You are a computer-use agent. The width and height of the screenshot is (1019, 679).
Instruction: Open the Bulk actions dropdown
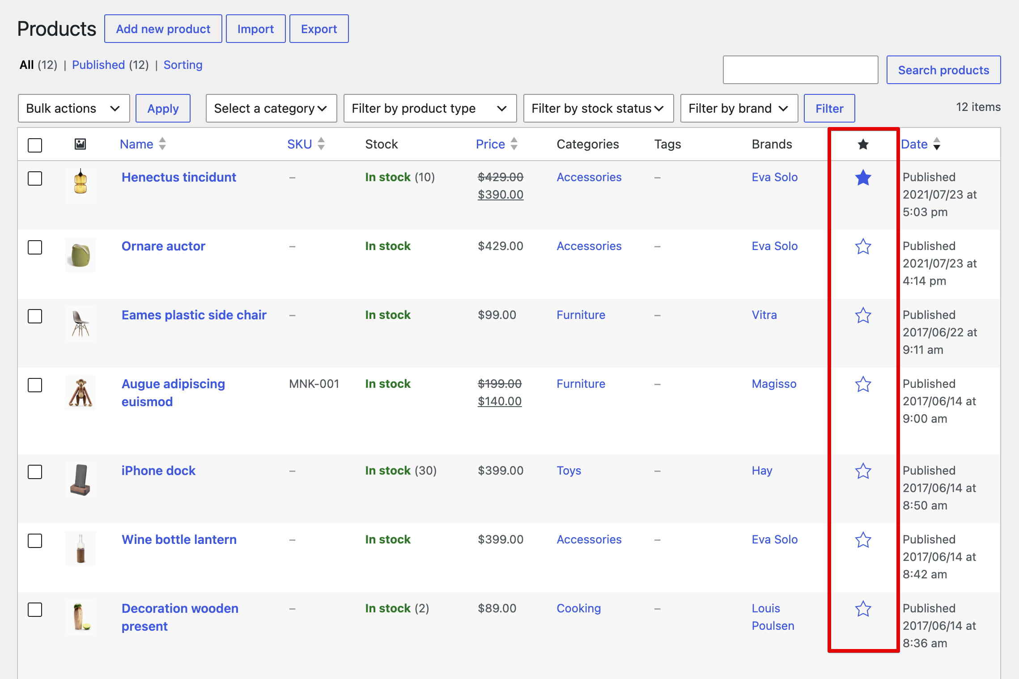tap(74, 108)
